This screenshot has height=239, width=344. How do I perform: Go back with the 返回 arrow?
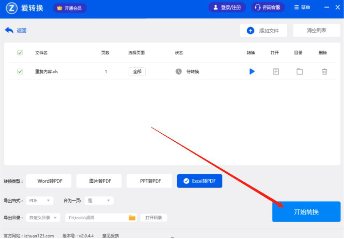pyautogui.click(x=16, y=30)
